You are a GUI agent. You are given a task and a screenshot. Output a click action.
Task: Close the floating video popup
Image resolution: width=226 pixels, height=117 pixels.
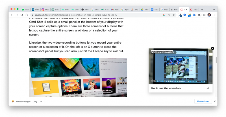(x=212, y=48)
